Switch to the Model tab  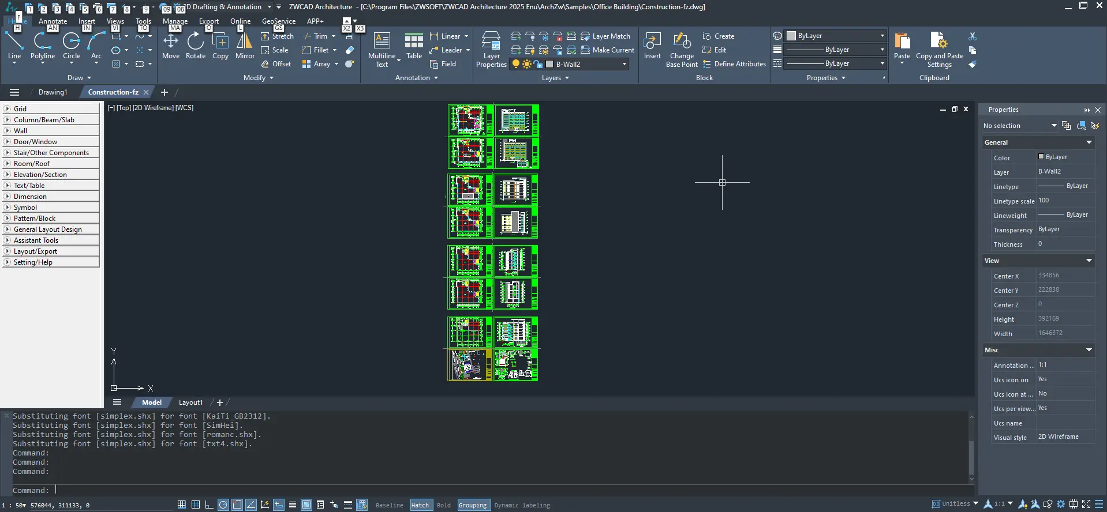coord(152,402)
